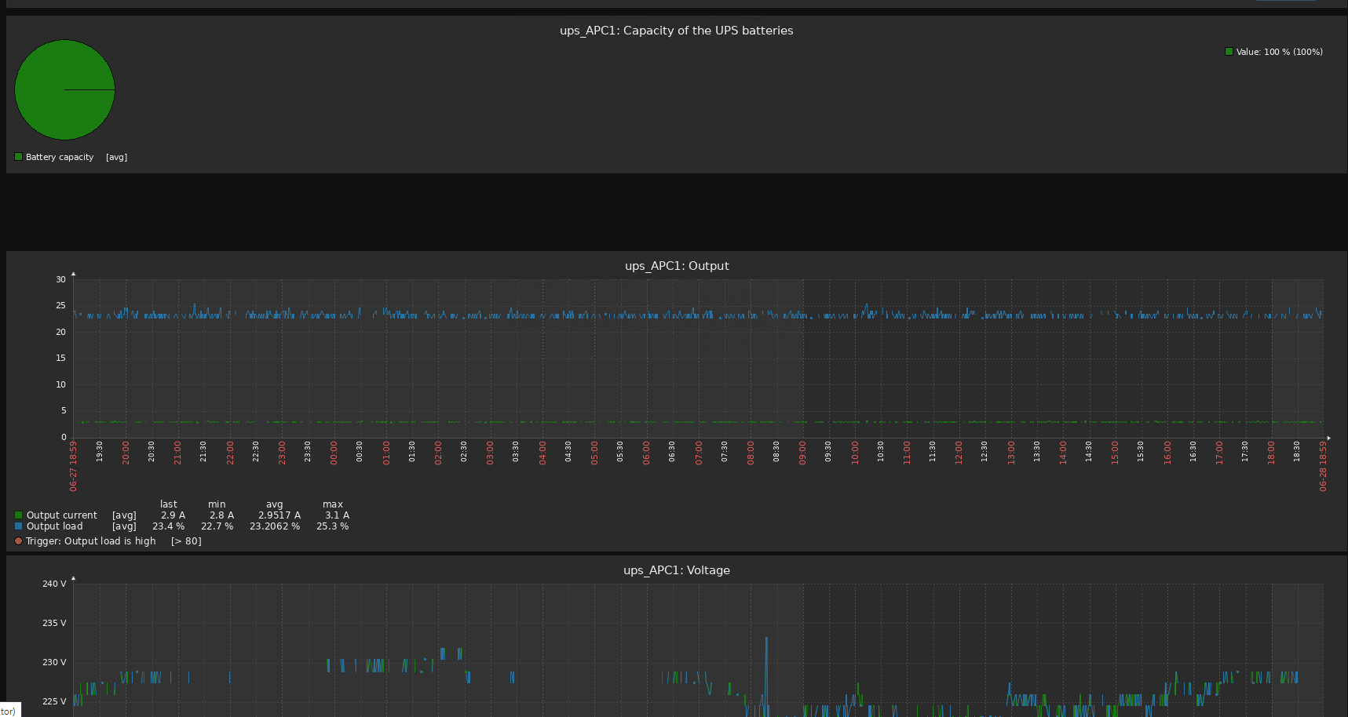The height and width of the screenshot is (717, 1348).
Task: Click the 12:00 marker on Output time axis
Action: [959, 453]
